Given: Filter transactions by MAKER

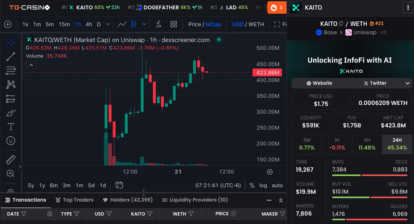Looking at the screenshot, I should (283, 214).
